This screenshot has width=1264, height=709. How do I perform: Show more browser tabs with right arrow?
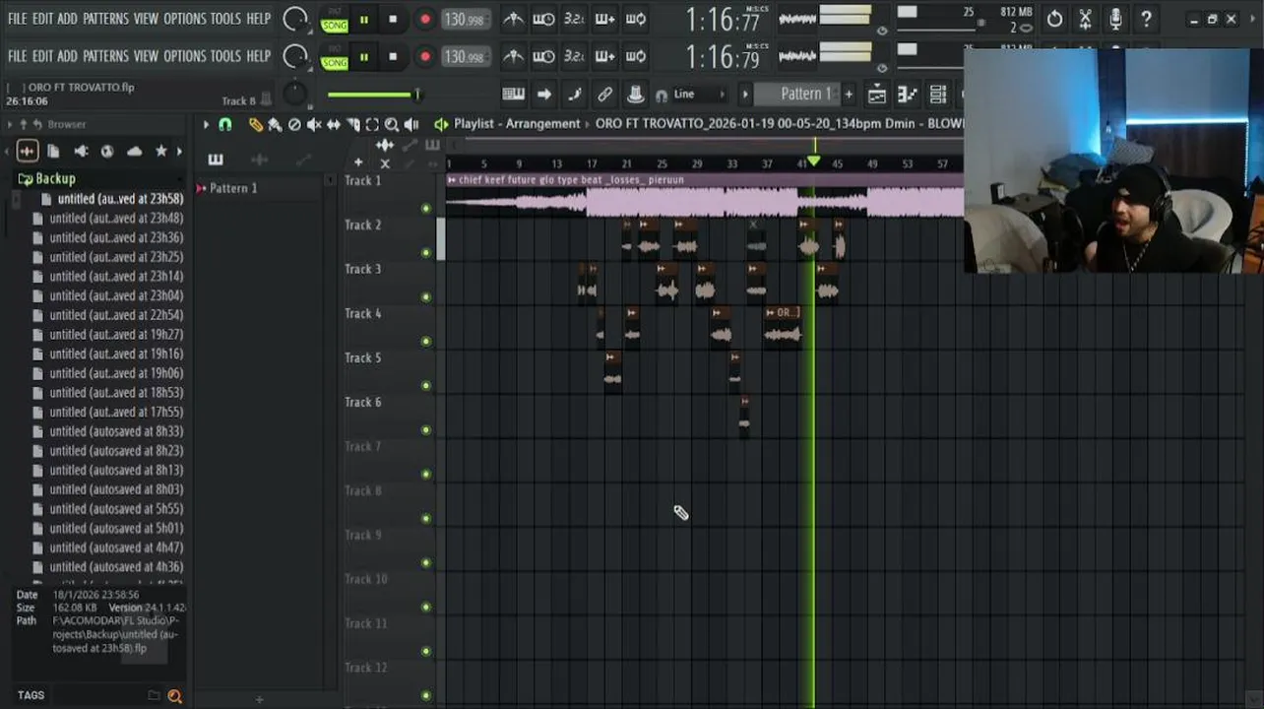(x=181, y=151)
